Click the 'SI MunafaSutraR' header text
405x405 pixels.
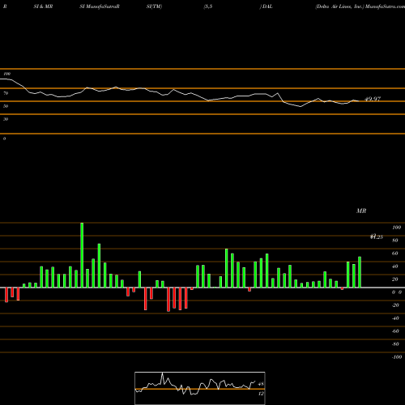point(100,6)
